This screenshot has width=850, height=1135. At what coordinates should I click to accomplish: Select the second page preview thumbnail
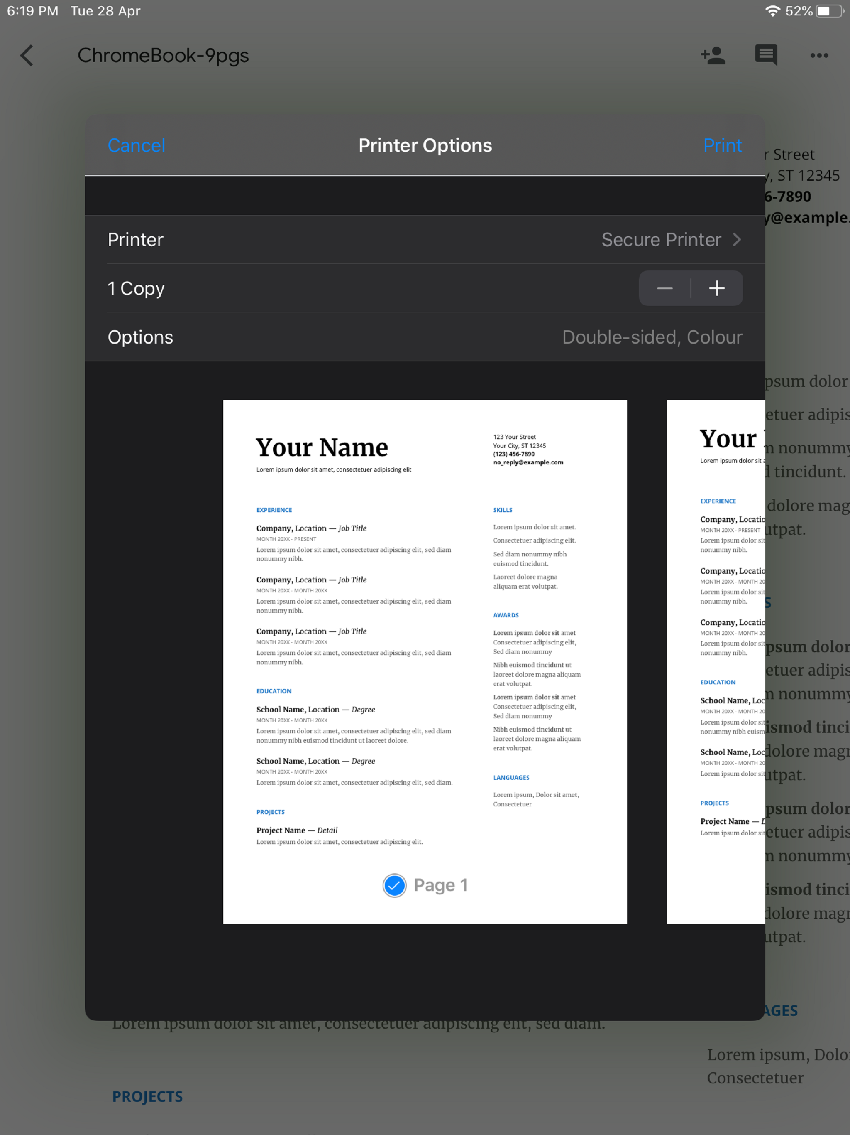716,662
